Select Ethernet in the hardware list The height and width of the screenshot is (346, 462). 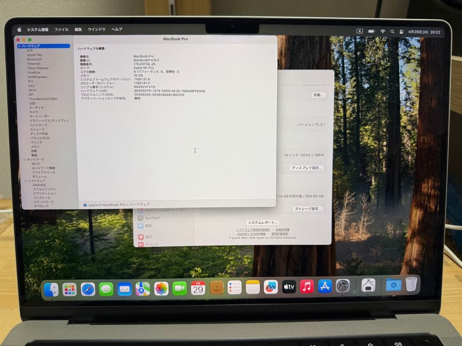(x=34, y=64)
